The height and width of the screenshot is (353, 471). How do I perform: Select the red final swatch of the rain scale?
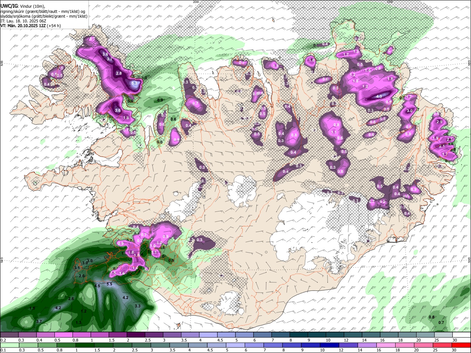[x=461, y=345]
